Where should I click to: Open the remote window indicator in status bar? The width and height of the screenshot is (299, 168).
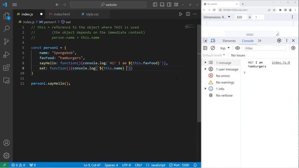4,165
